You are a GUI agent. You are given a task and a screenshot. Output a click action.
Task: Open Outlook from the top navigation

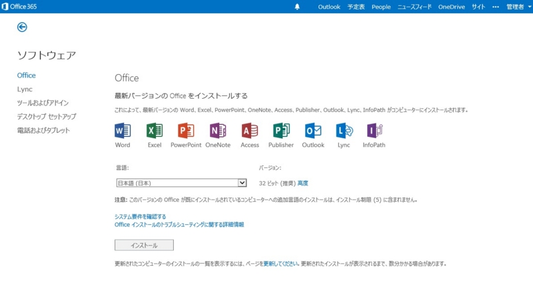[329, 7]
